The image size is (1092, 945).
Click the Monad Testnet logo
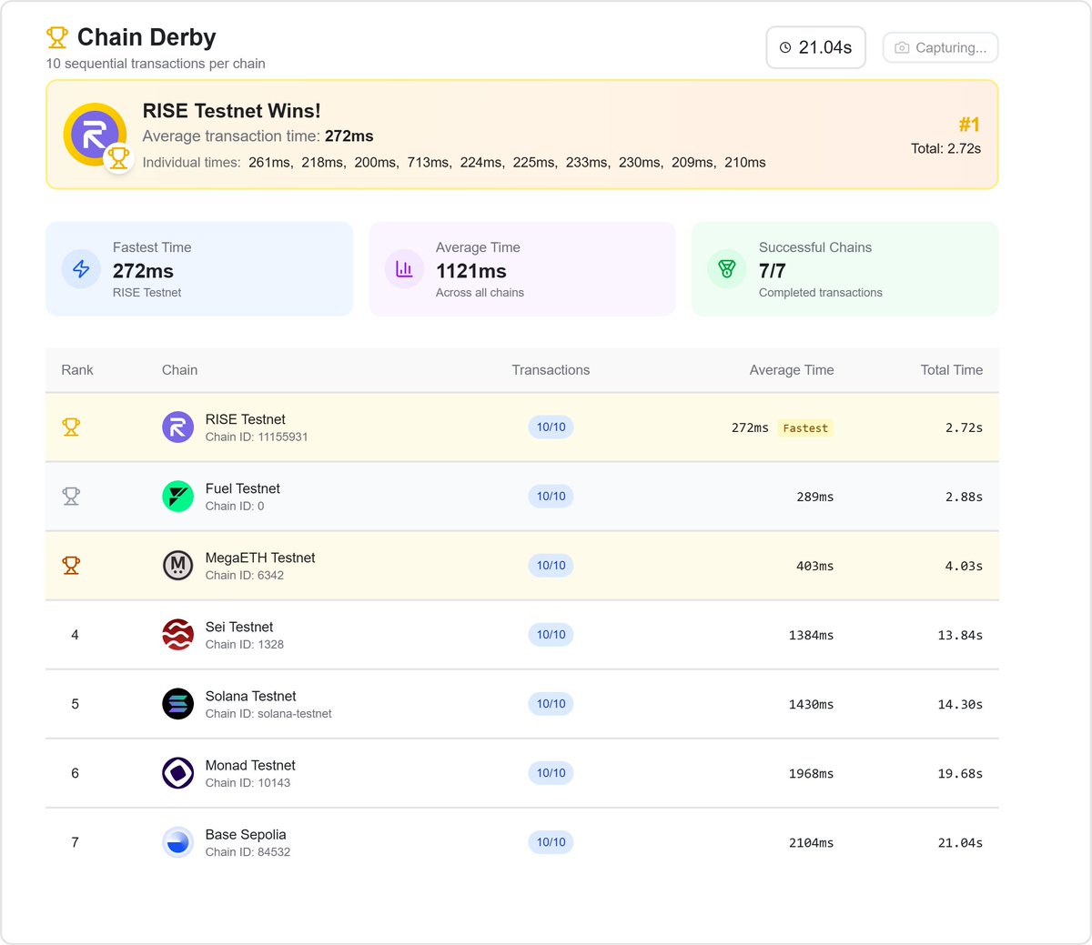(x=177, y=772)
